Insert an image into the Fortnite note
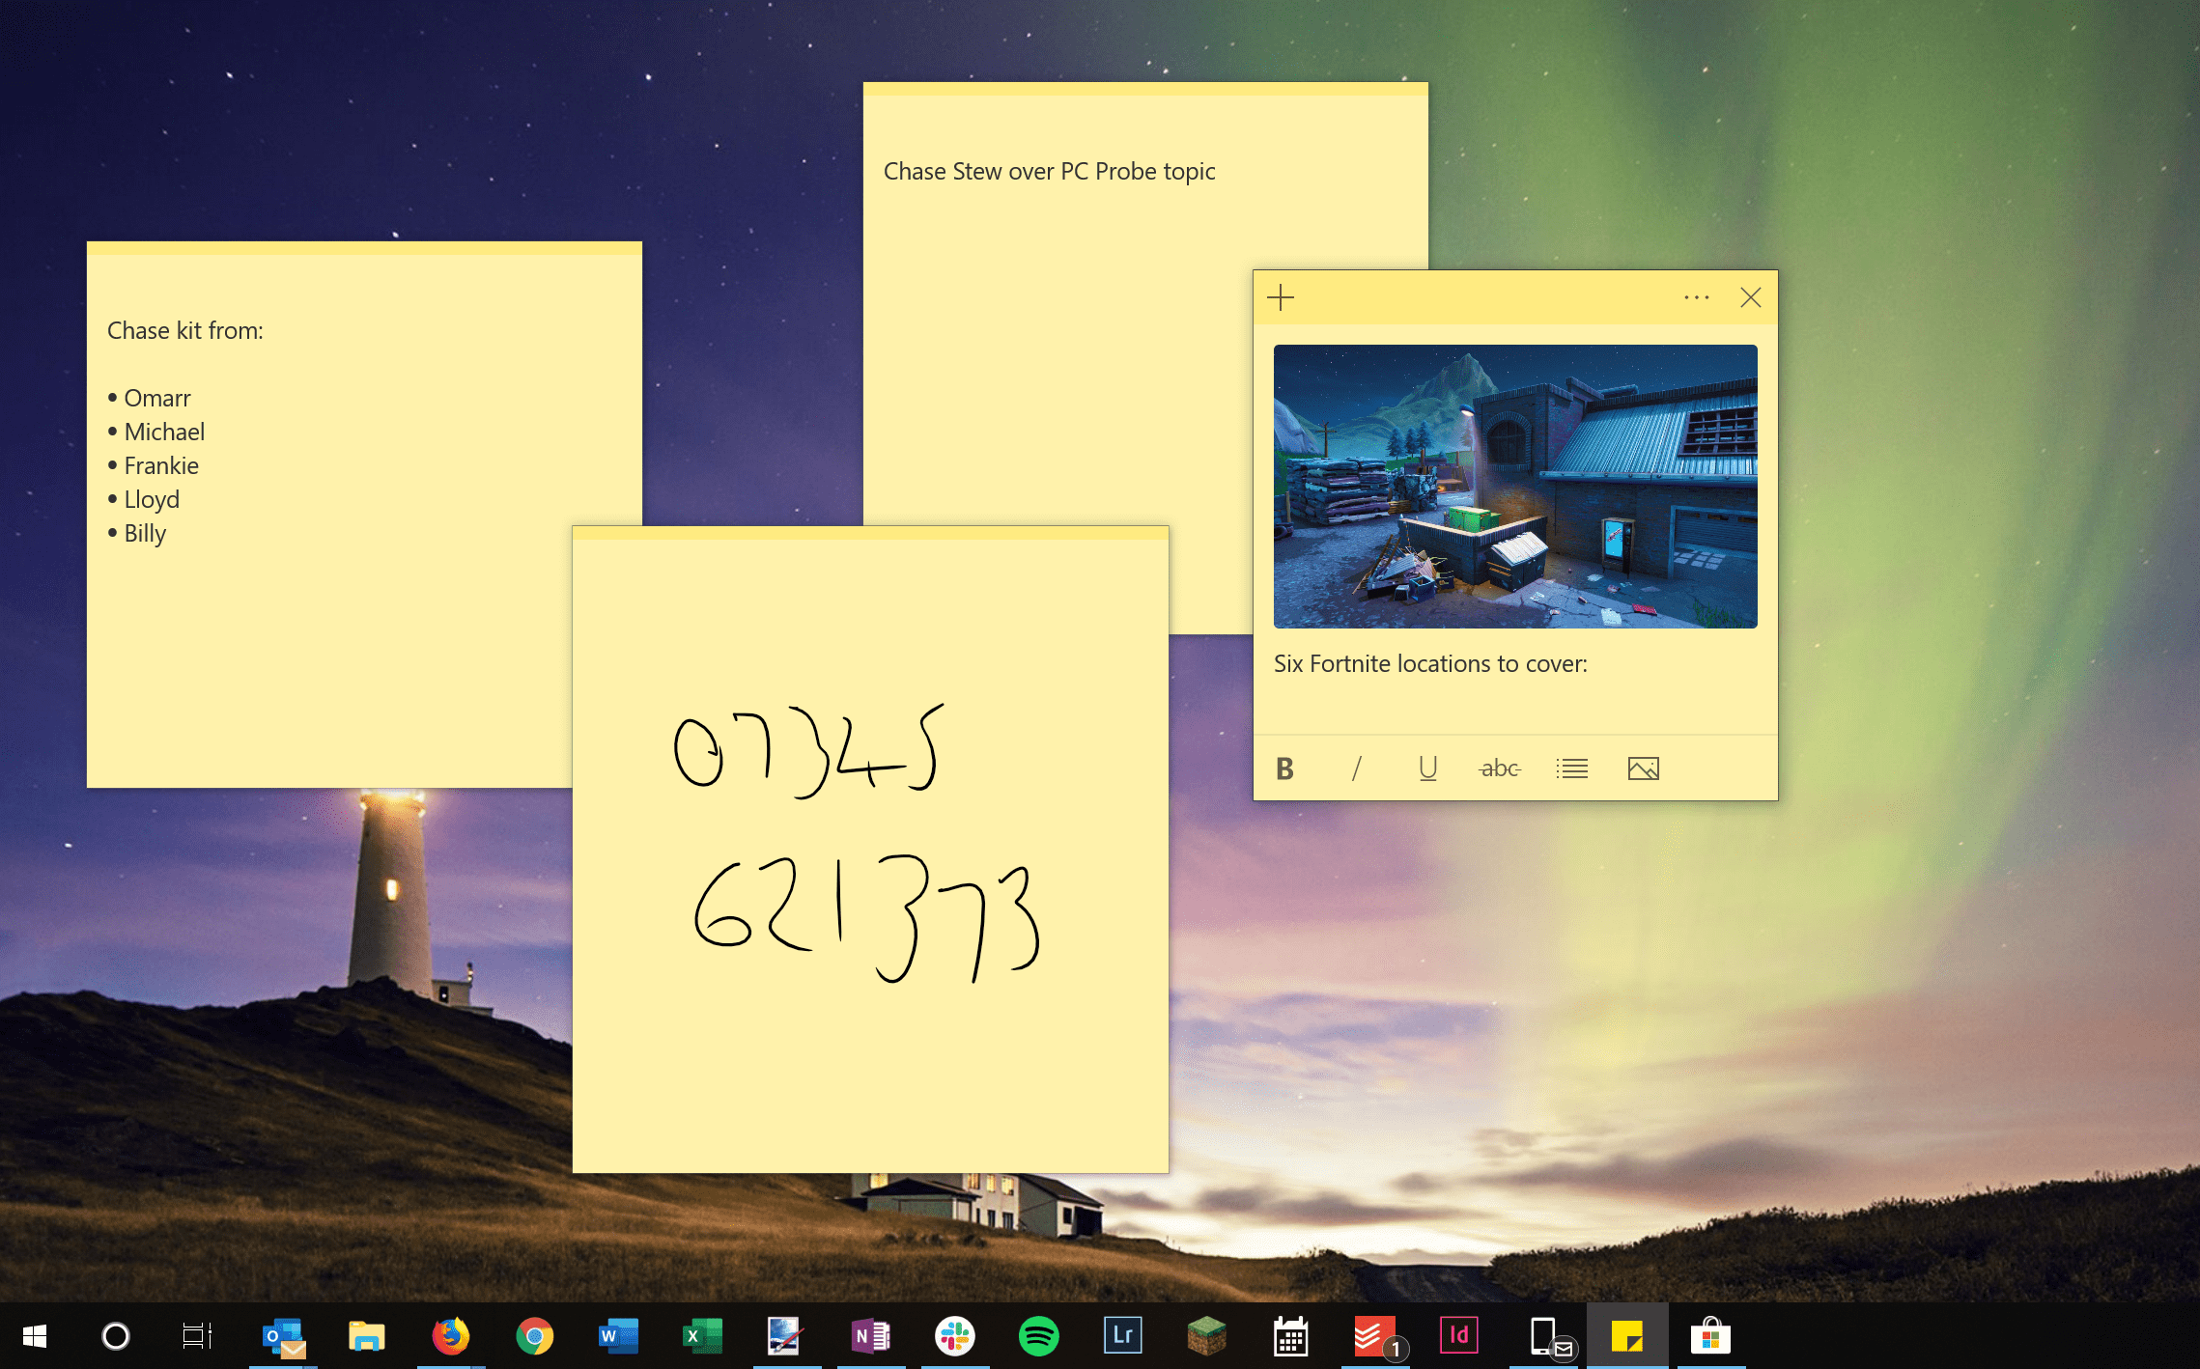 1644,768
